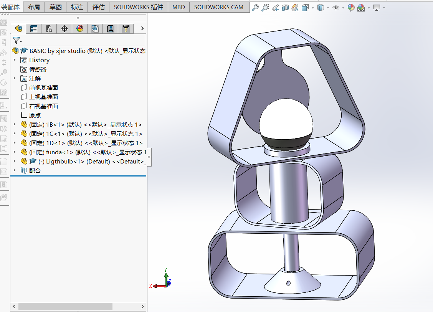Open the SOLIDWORKS CAM ribbon tab
The height and width of the screenshot is (312, 433).
219,7
